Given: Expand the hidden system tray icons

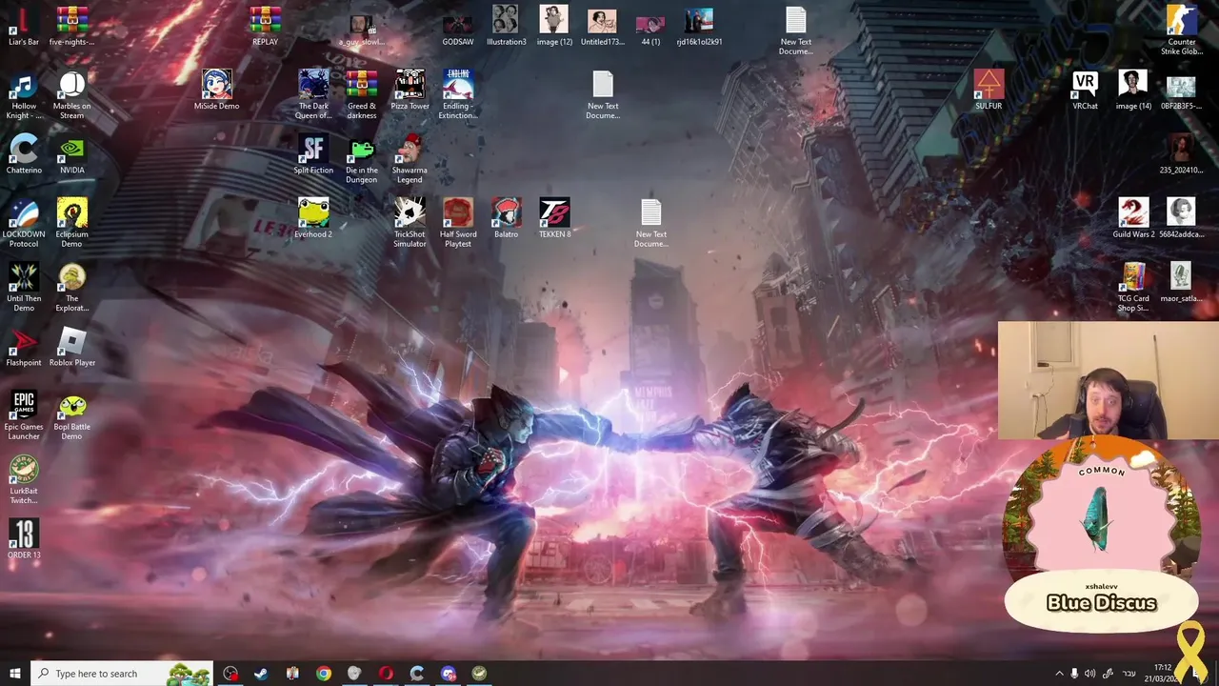Looking at the screenshot, I should [1059, 674].
